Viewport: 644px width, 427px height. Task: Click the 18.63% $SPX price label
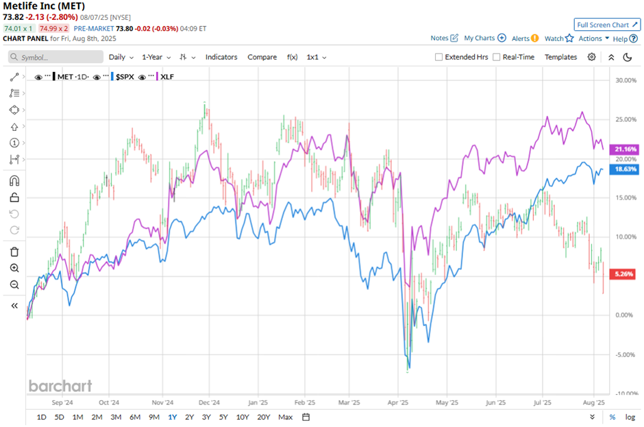click(x=625, y=169)
